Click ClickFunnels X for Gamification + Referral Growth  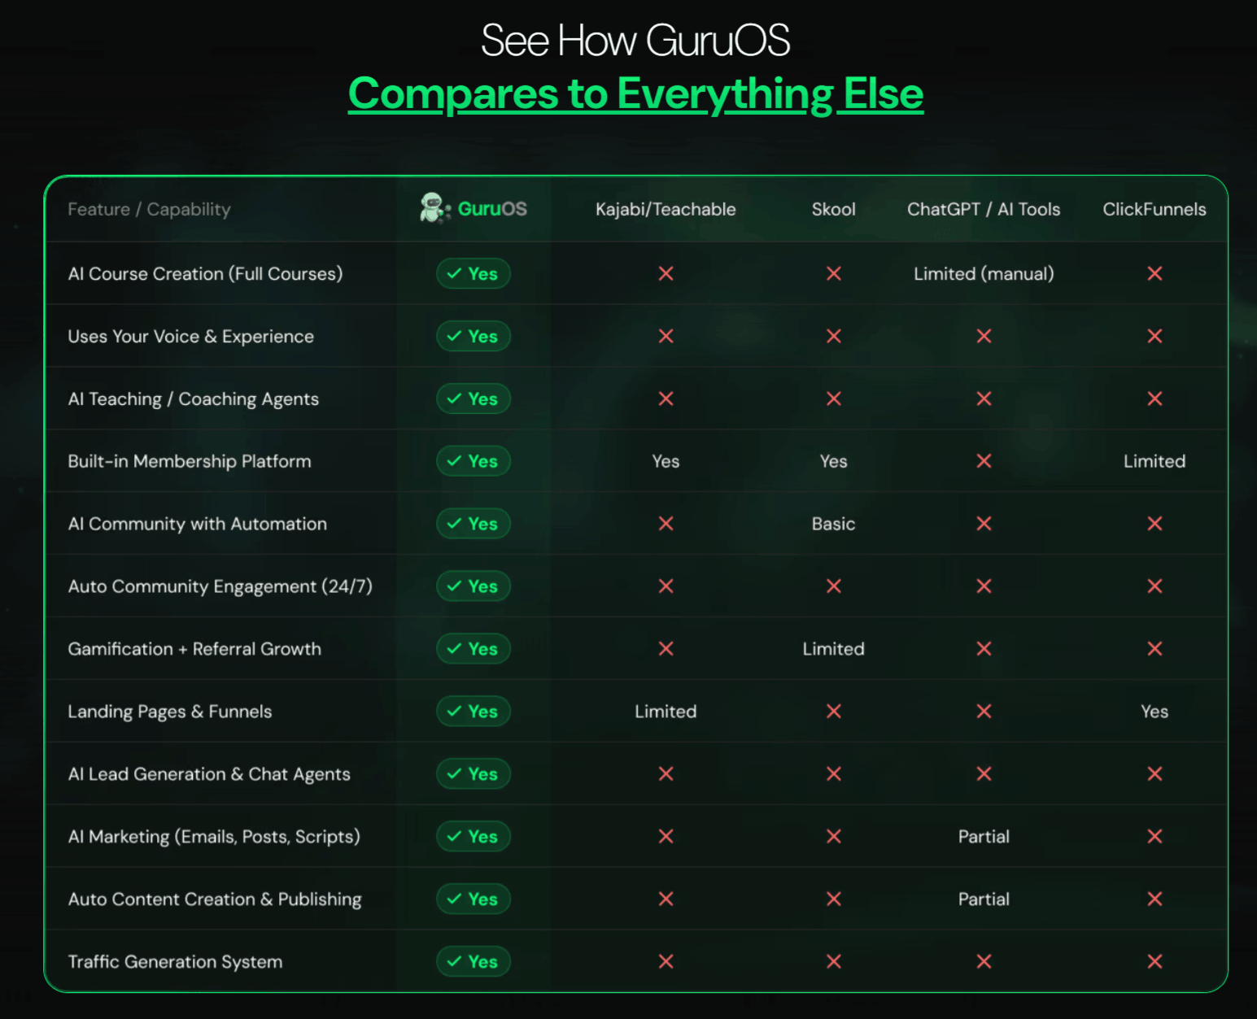(1154, 649)
